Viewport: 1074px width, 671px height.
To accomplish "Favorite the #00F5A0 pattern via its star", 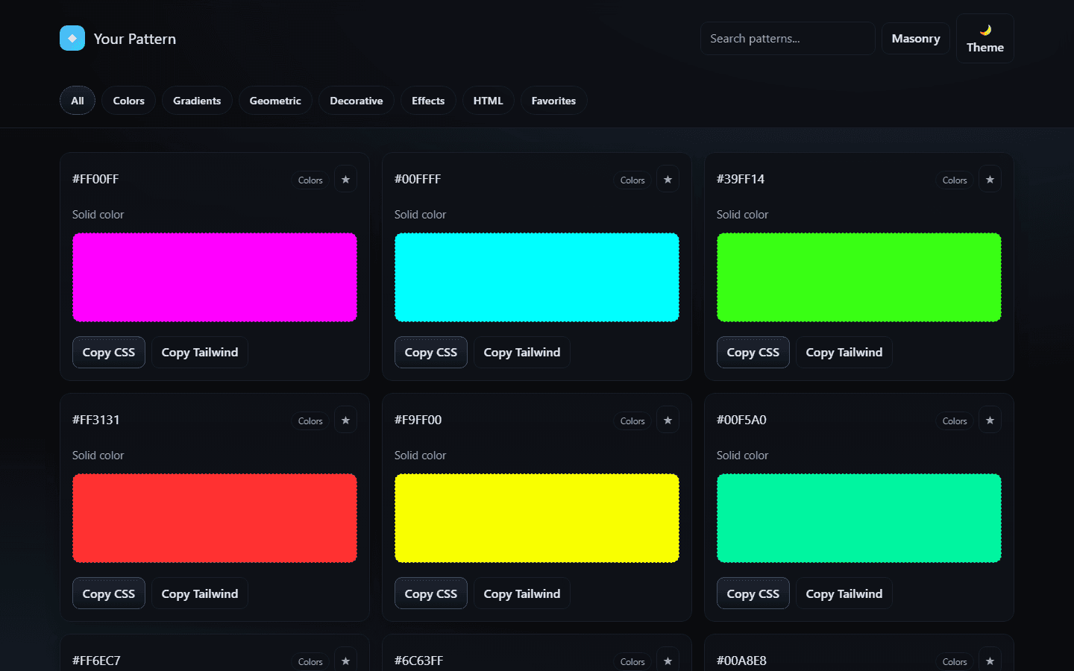I will pos(990,420).
